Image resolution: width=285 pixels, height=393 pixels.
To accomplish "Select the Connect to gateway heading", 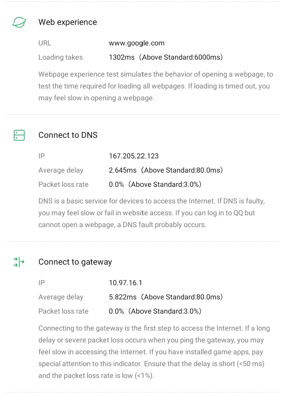I will click(75, 262).
